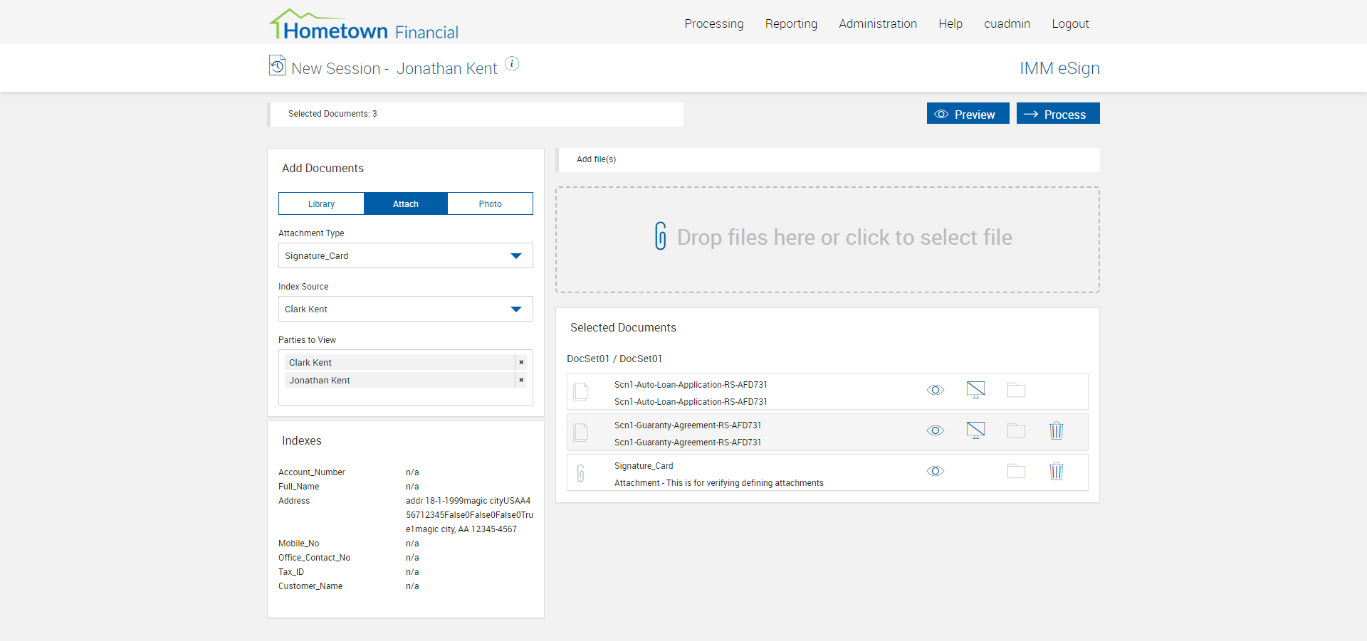Switch to the Library tab
The width and height of the screenshot is (1367, 641).
pyautogui.click(x=321, y=203)
